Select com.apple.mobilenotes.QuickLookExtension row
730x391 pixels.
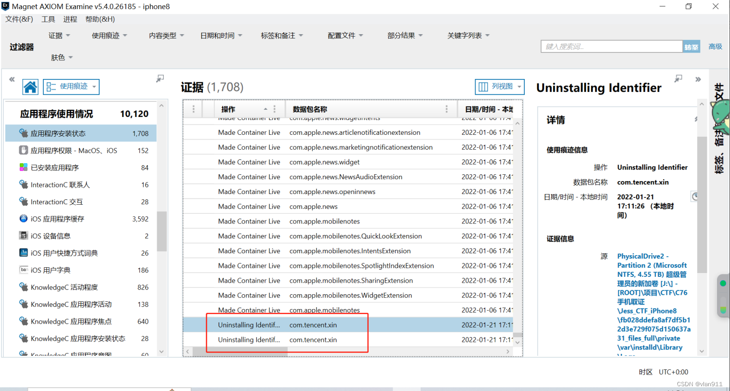point(348,236)
